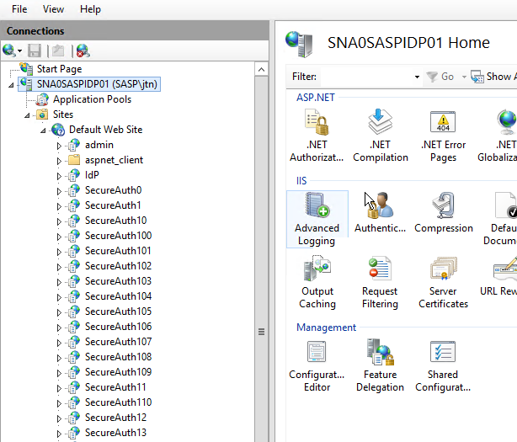Select SecureAuth11 in the tree
This screenshot has width=517, height=442.
tap(115, 387)
